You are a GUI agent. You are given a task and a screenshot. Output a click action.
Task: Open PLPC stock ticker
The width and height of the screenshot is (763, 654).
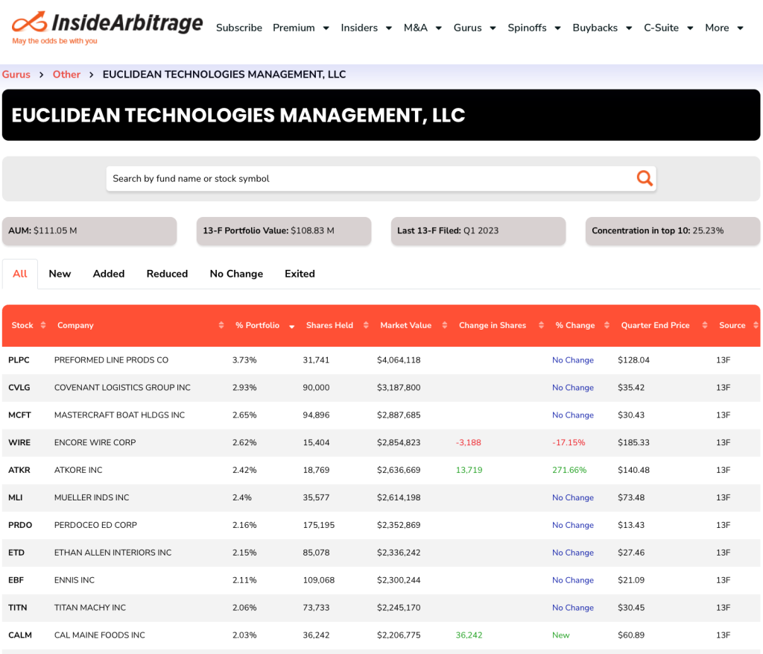[x=19, y=360]
